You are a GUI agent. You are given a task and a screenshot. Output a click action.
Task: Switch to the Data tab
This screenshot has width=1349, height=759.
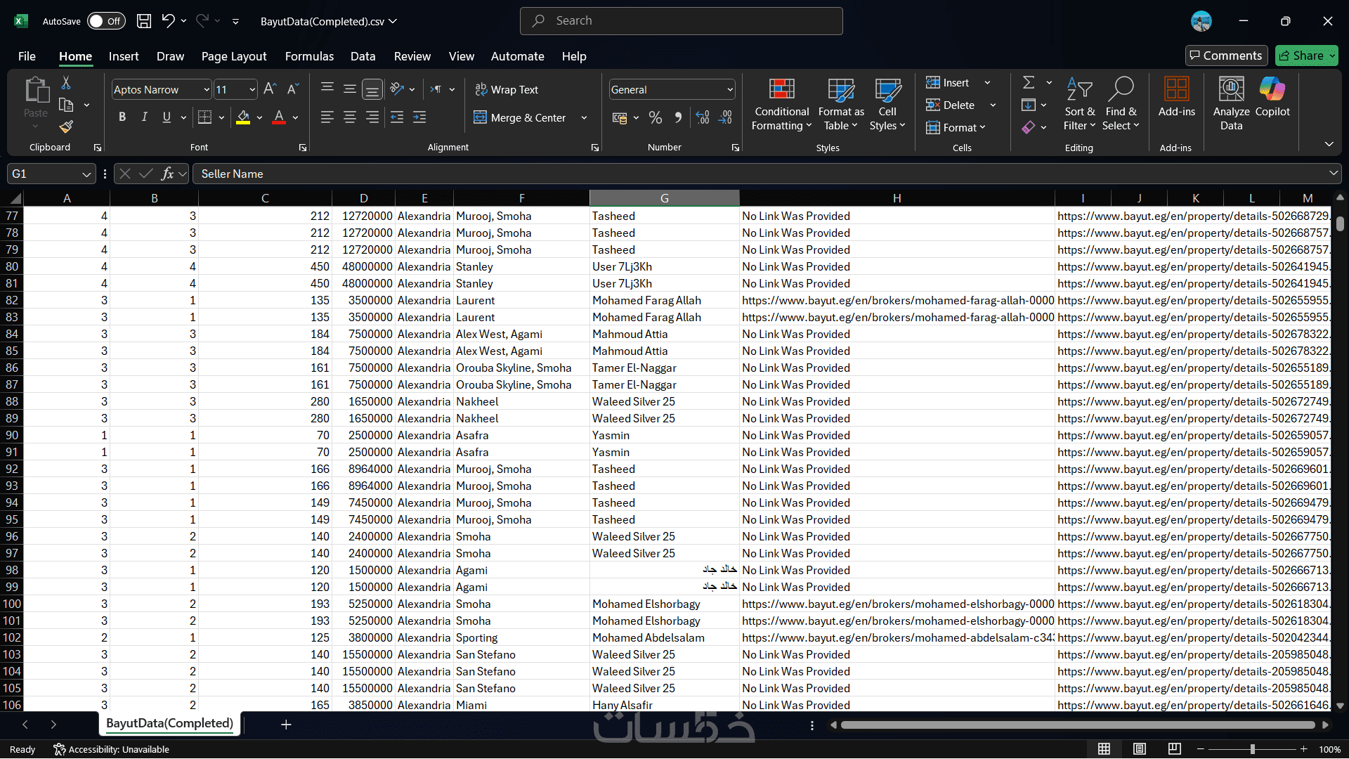click(x=363, y=56)
